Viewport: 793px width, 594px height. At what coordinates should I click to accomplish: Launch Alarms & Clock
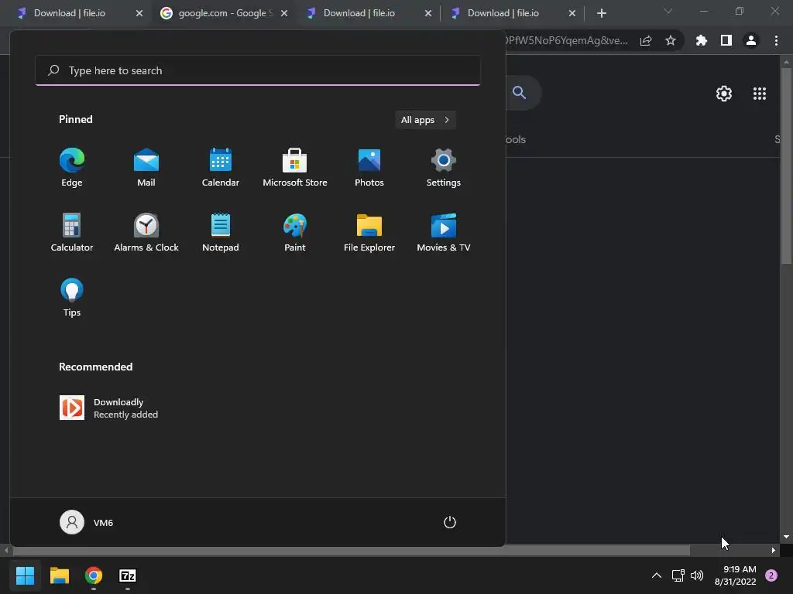146,232
